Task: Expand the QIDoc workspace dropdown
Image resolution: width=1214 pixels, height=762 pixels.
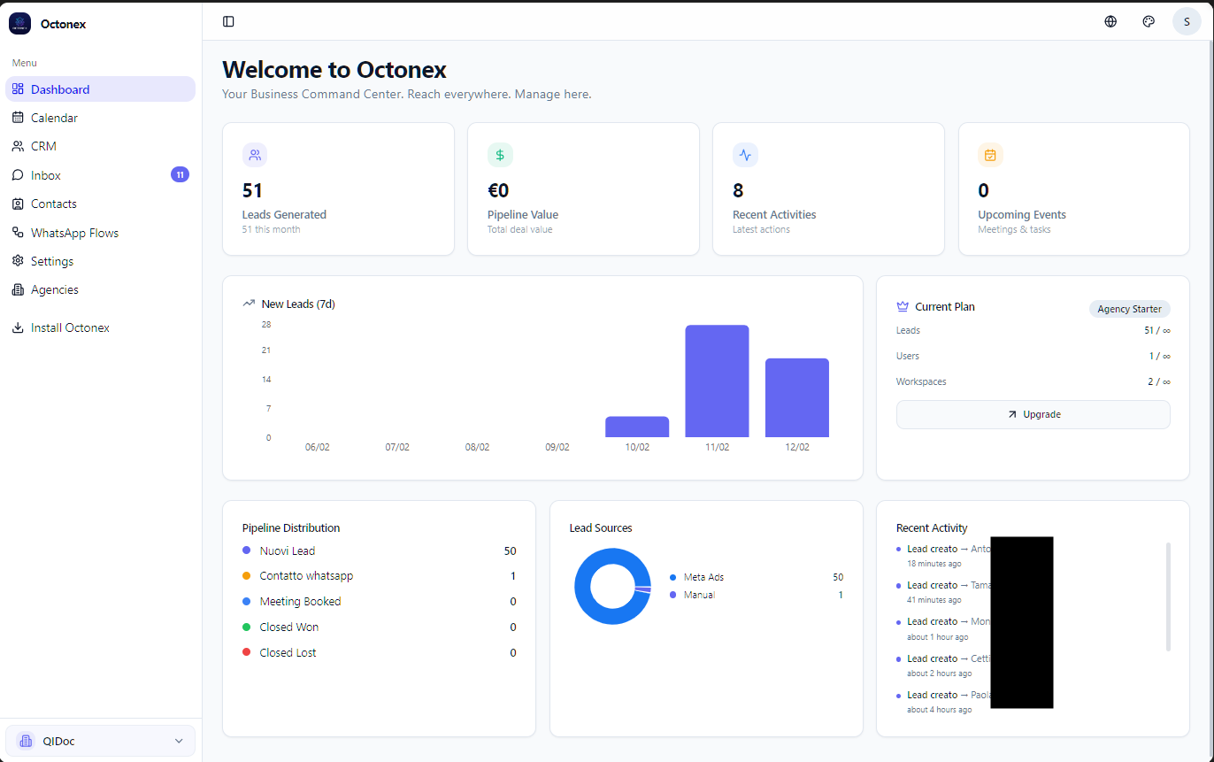Action: tap(99, 741)
